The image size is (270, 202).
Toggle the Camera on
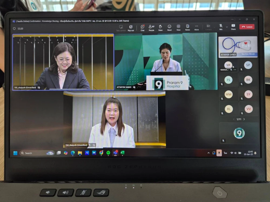[208, 26]
